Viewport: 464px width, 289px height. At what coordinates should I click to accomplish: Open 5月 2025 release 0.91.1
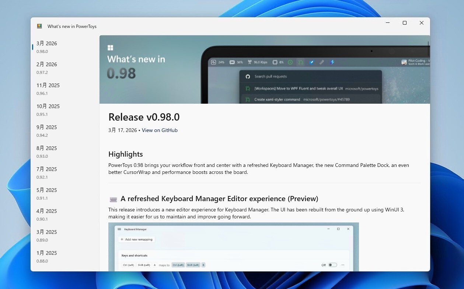click(65, 194)
